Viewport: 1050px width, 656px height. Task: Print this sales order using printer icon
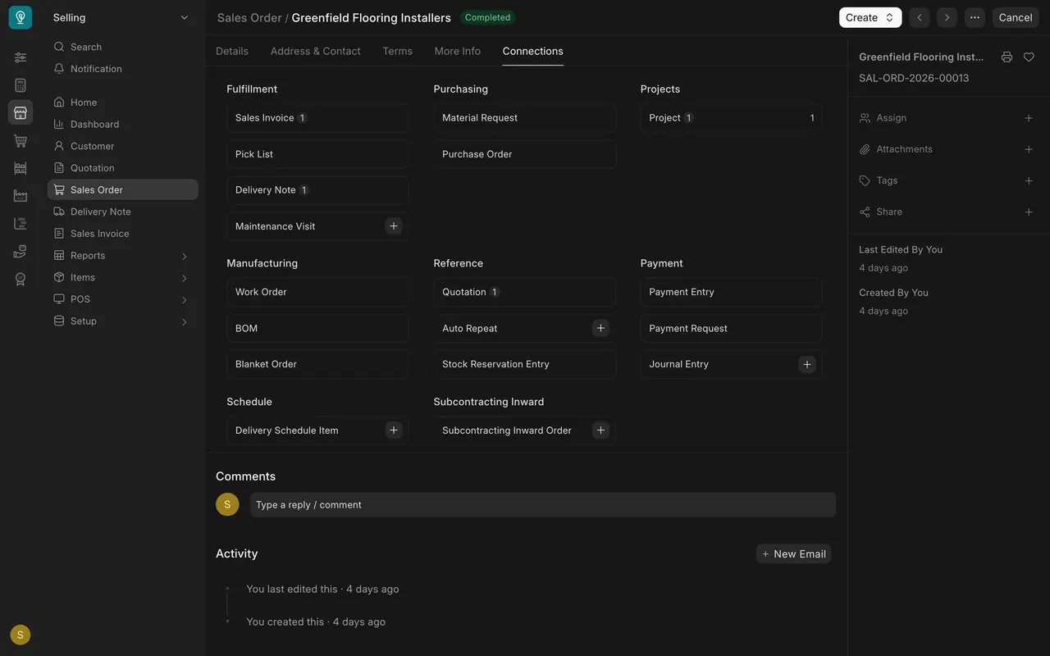tap(1007, 57)
